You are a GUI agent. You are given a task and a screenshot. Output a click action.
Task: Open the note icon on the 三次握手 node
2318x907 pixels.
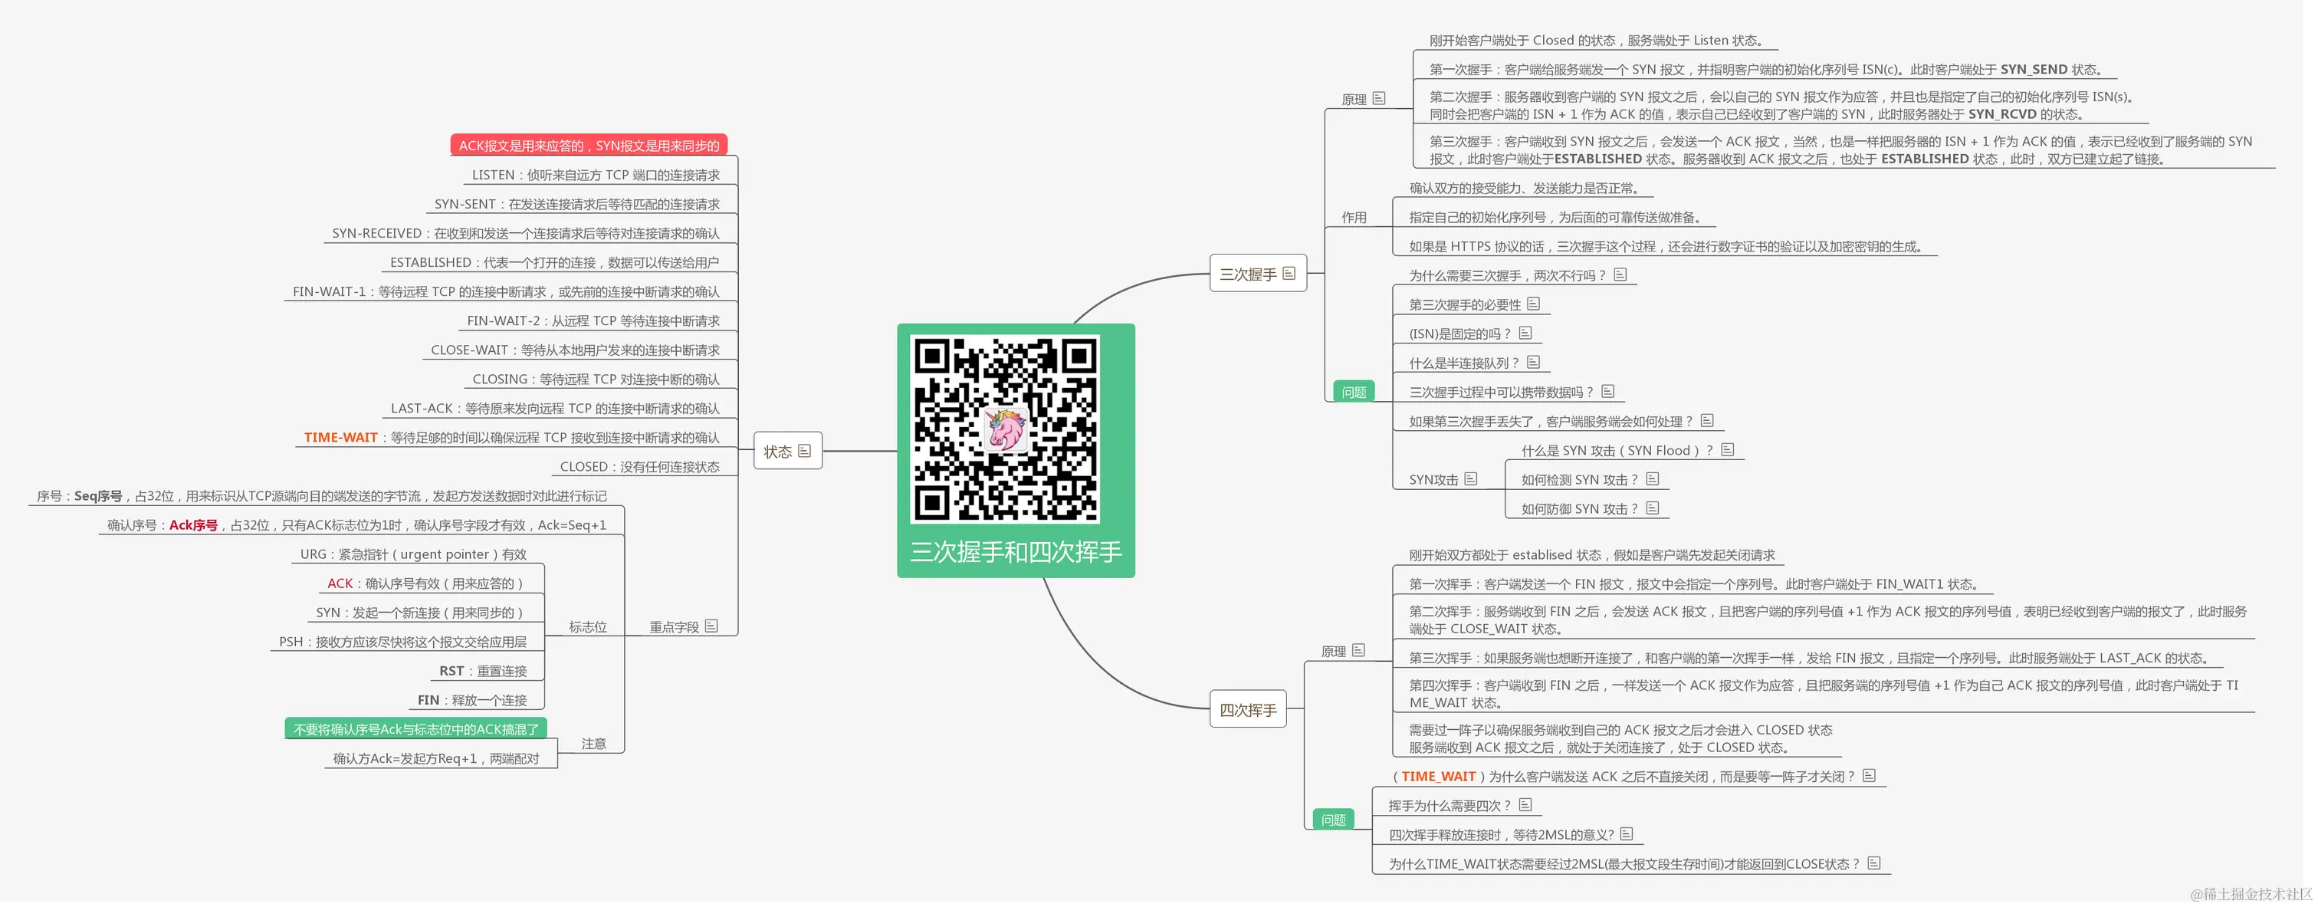[x=1289, y=273]
